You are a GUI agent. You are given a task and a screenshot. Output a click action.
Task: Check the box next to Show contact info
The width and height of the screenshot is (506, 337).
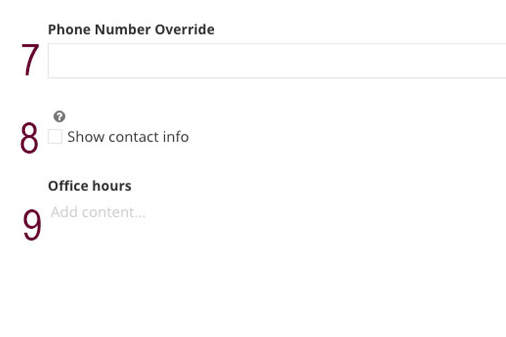click(54, 136)
